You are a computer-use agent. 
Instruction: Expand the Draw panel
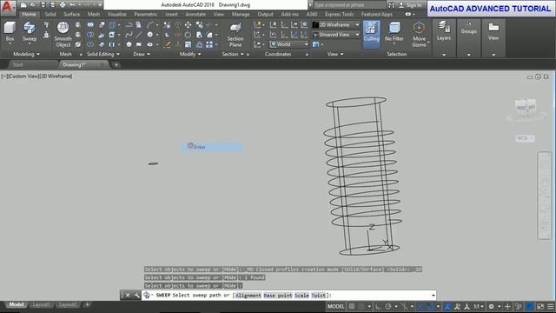click(142, 54)
